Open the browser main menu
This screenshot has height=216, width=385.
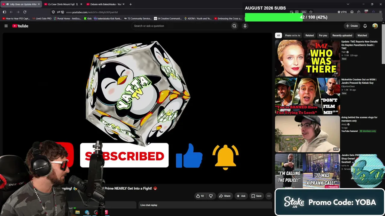coord(380,12)
